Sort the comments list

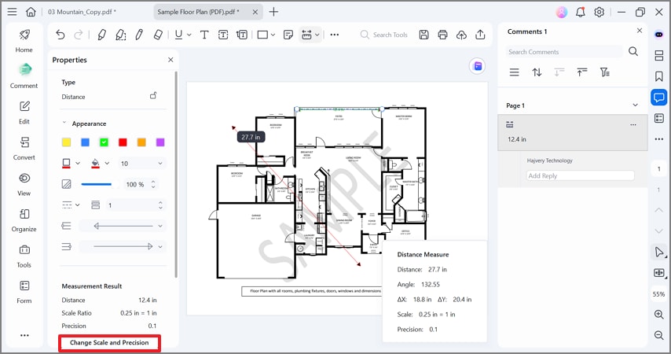[x=537, y=72]
